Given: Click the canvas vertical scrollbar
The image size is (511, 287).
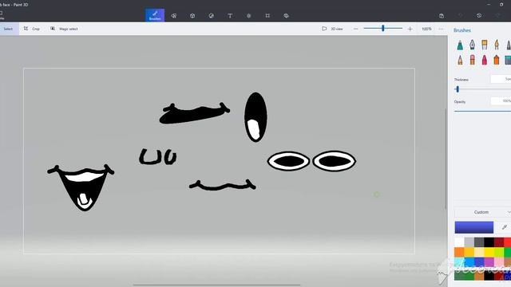Looking at the screenshot, I should coord(446,159).
